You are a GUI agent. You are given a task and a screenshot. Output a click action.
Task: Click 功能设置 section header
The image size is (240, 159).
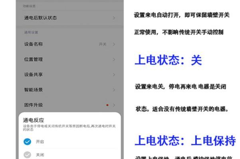(x=29, y=6)
